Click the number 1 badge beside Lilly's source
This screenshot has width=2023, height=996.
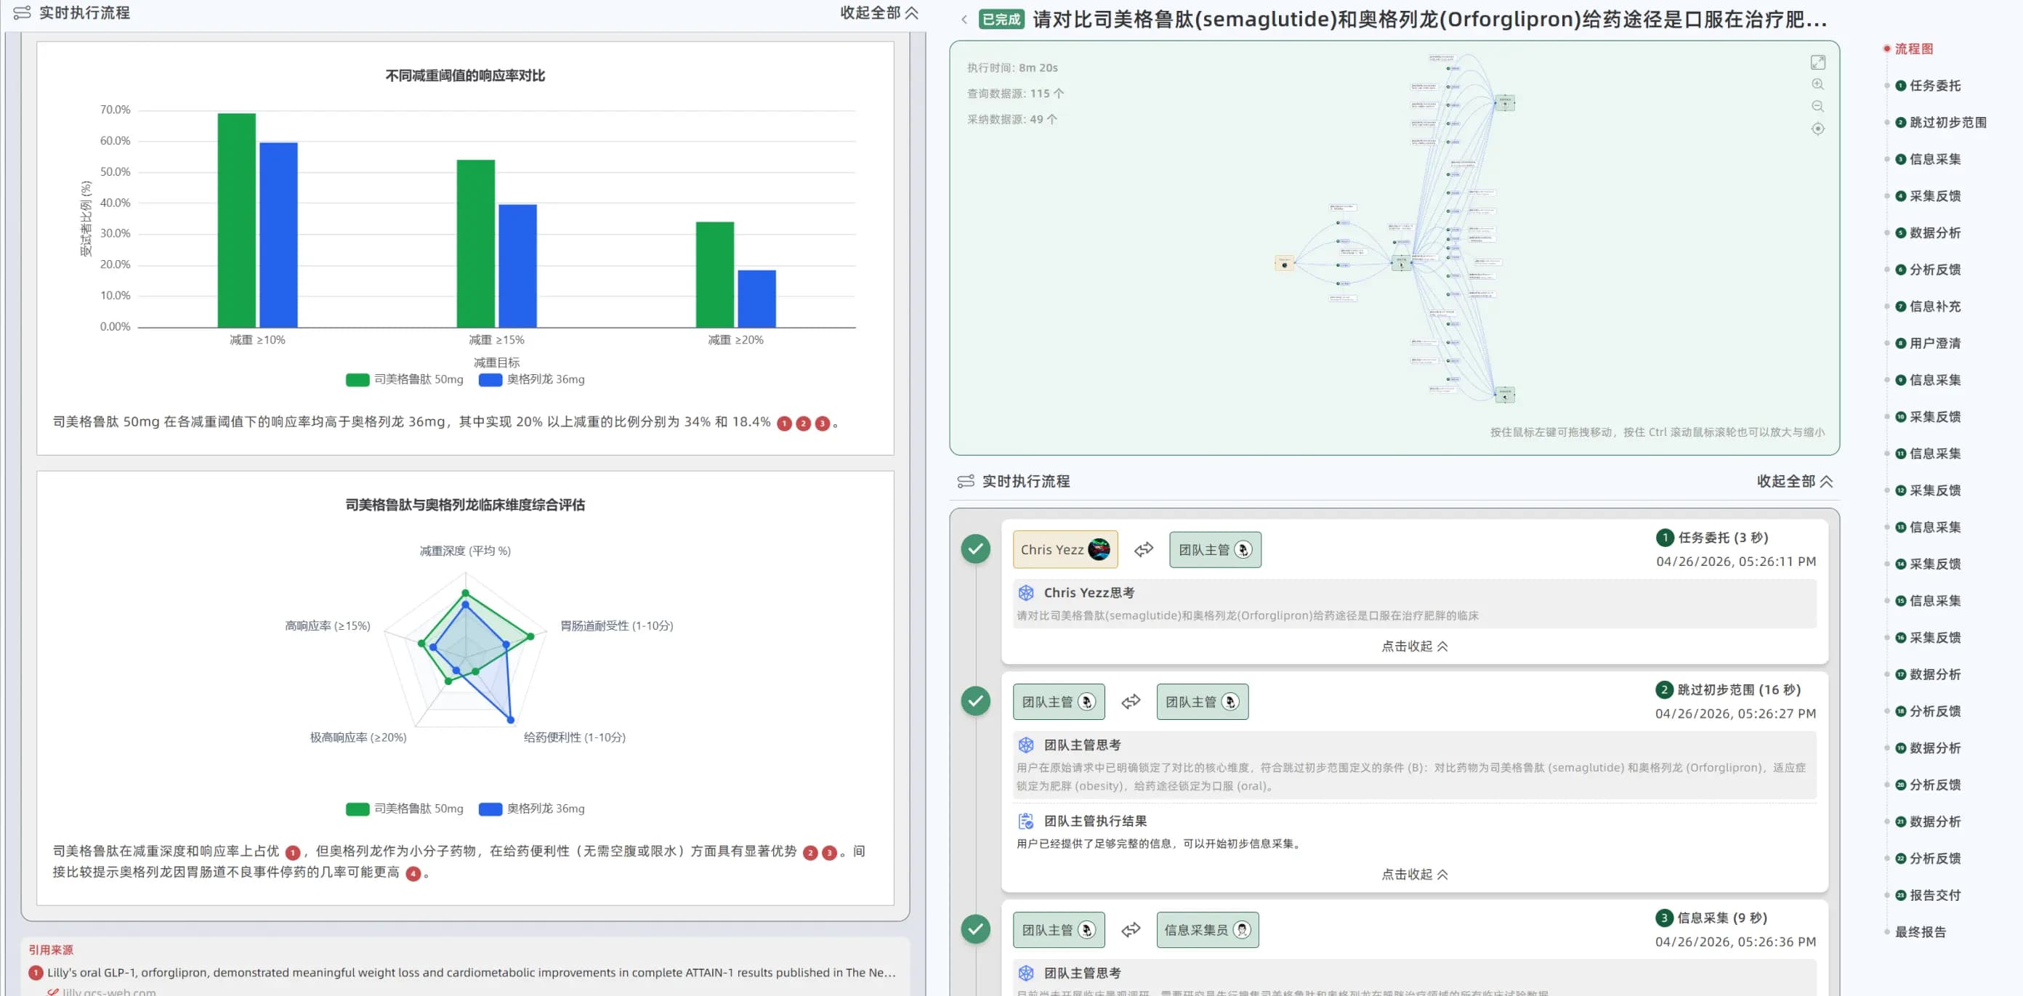pos(36,973)
